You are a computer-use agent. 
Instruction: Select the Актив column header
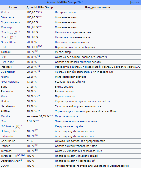13,8
